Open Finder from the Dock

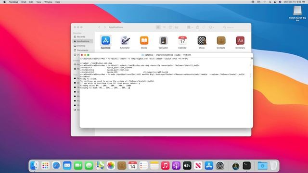click(x=35, y=165)
